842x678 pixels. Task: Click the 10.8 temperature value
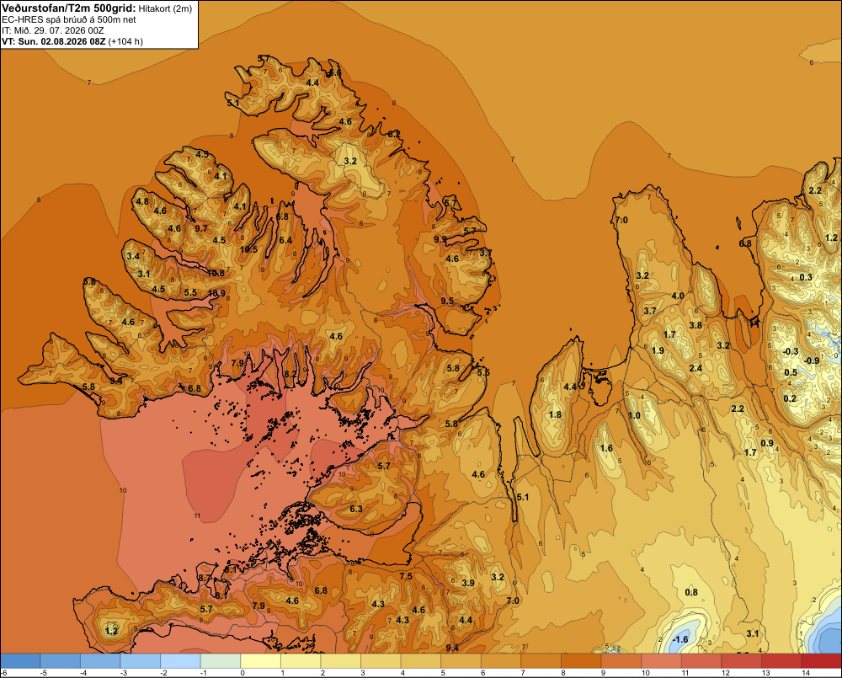[216, 273]
